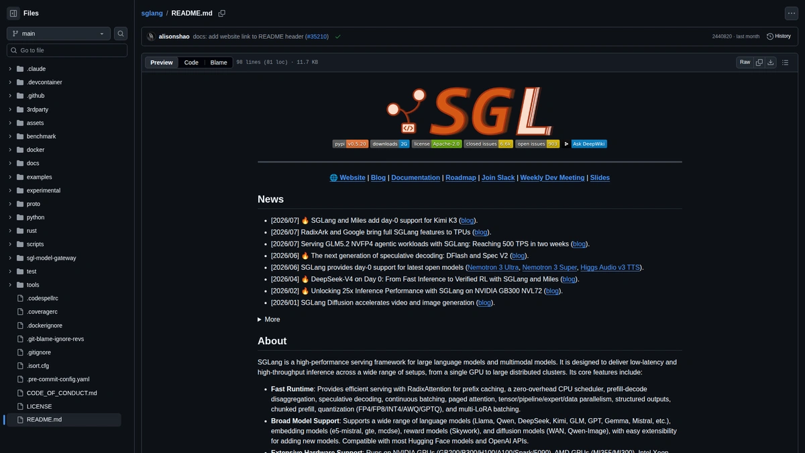The width and height of the screenshot is (805, 453).
Task: Open the main branch dropdown
Action: pyautogui.click(x=58, y=34)
